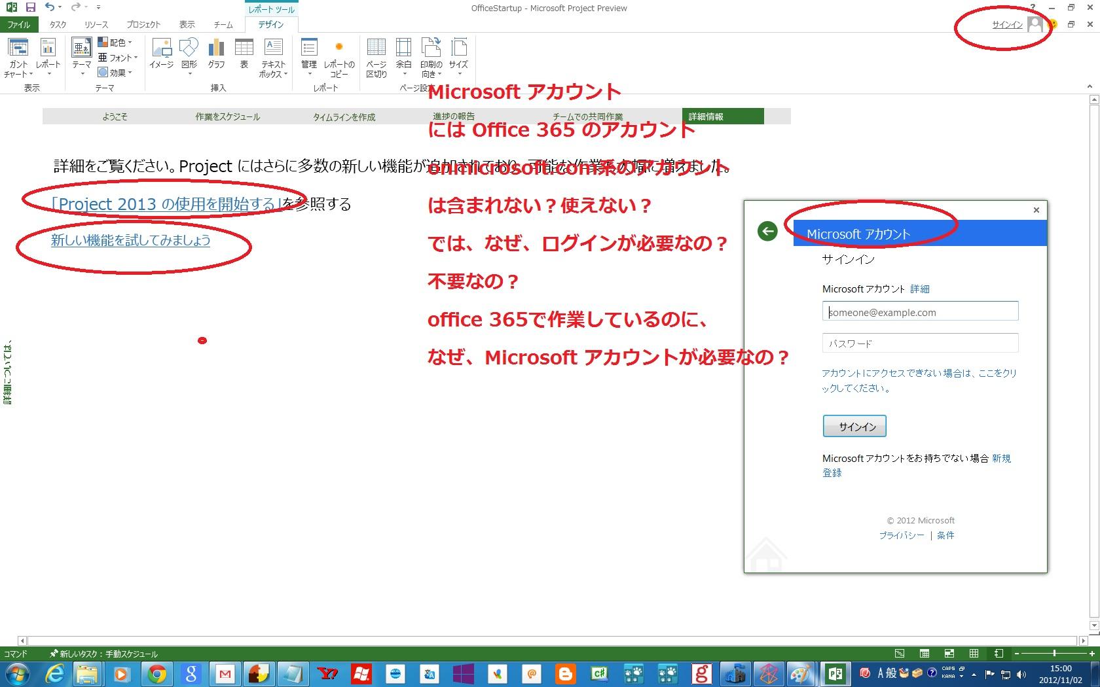This screenshot has width=1100, height=687.
Task: Expand the Effects (効果) dropdown
Action: (115, 73)
